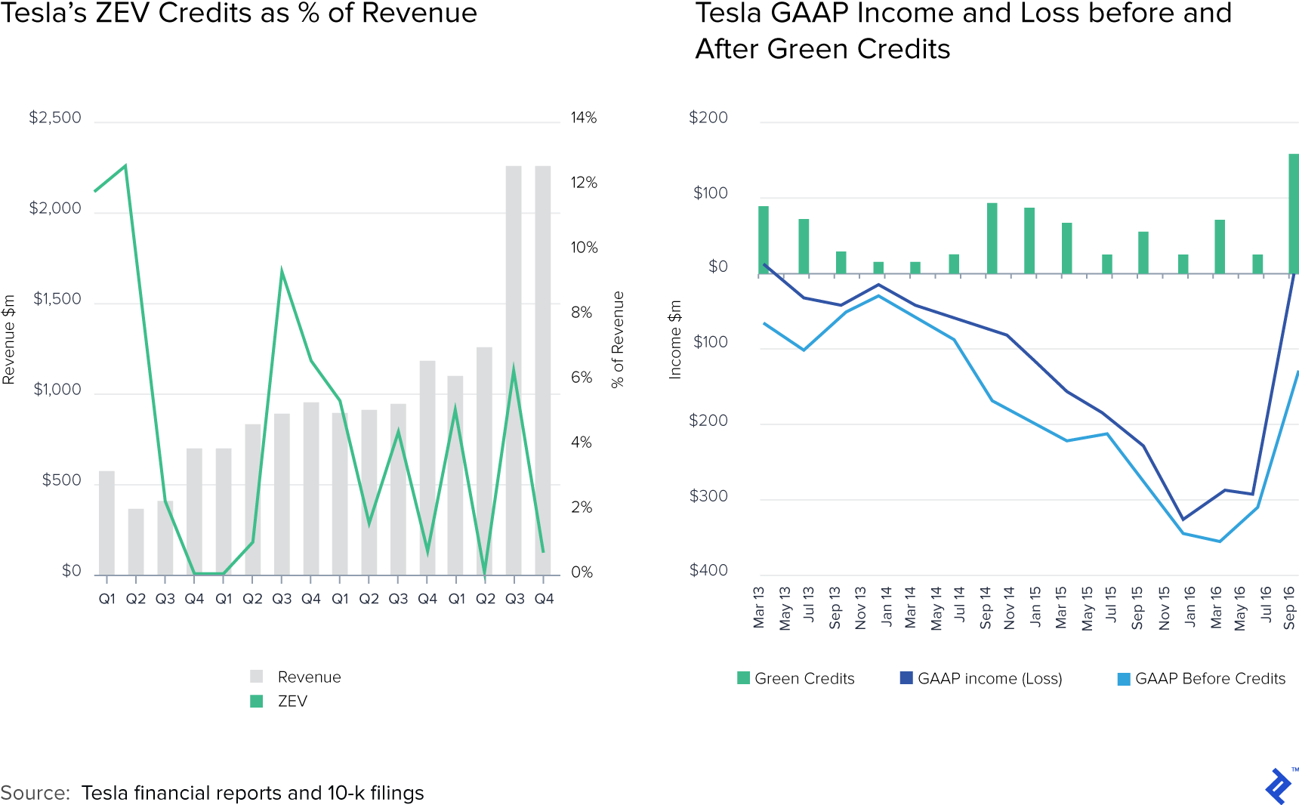
Task: Click the "Income $m" axis title
Action: click(x=675, y=340)
